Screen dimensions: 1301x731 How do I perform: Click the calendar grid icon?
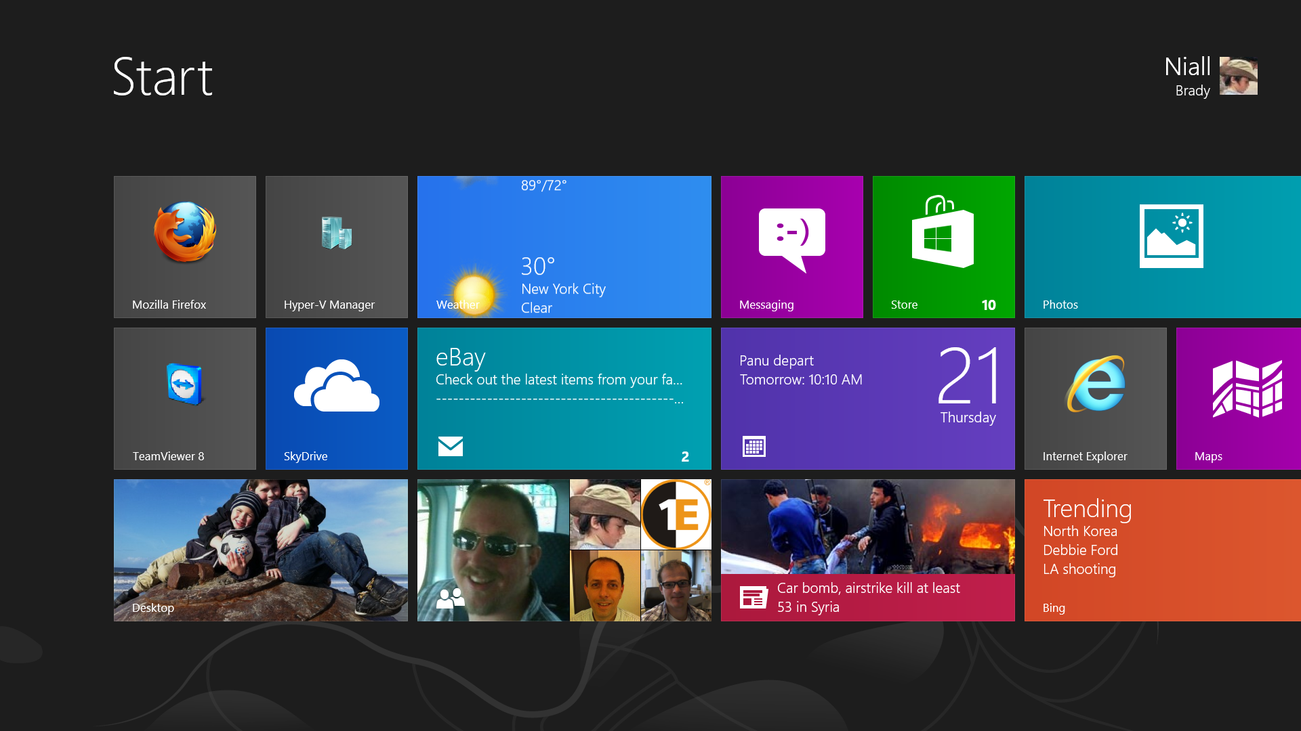[x=754, y=446]
